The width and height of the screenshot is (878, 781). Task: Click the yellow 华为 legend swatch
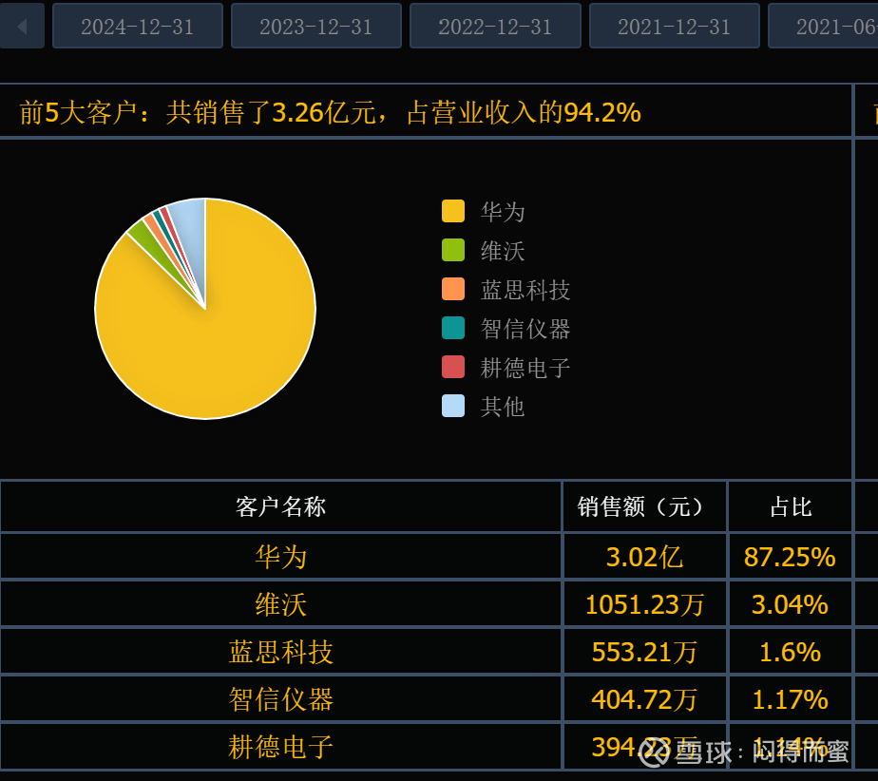453,211
